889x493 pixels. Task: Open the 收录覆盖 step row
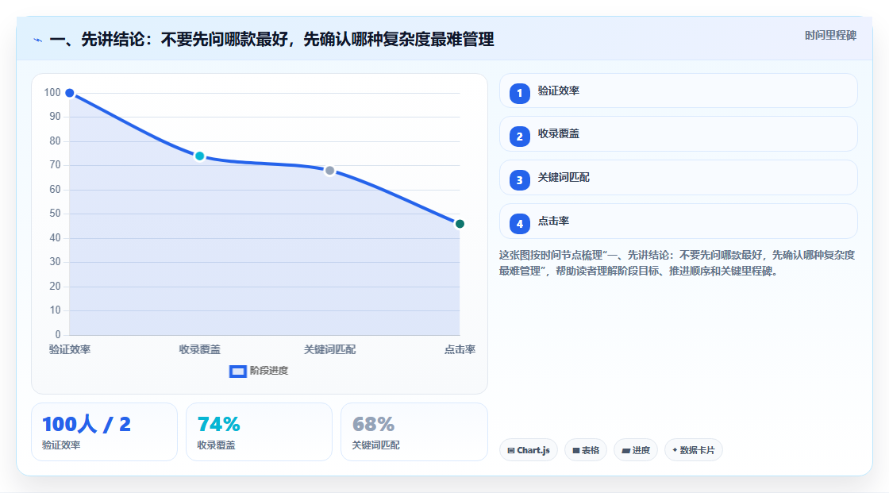[678, 134]
